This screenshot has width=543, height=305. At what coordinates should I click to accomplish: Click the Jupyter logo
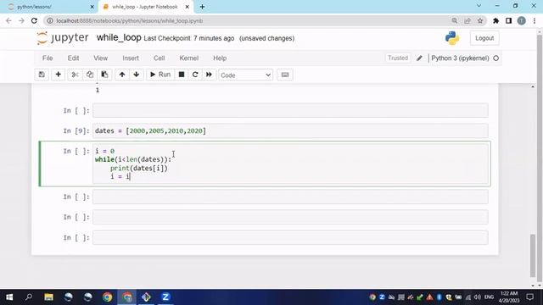[63, 37]
